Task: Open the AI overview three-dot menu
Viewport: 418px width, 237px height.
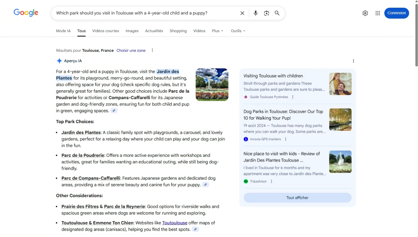Action: click(x=353, y=61)
